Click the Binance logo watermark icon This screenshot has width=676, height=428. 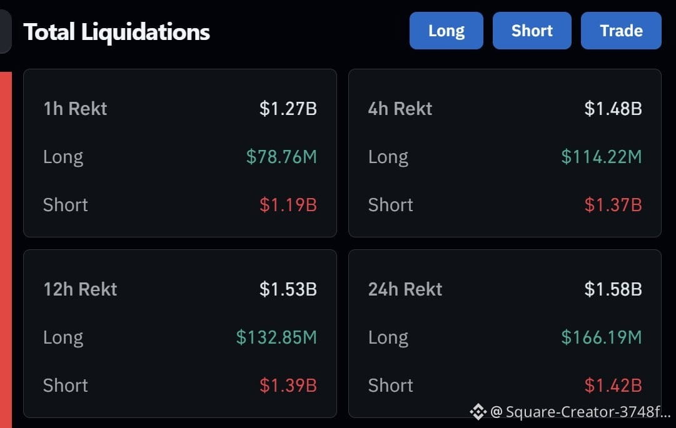(478, 412)
